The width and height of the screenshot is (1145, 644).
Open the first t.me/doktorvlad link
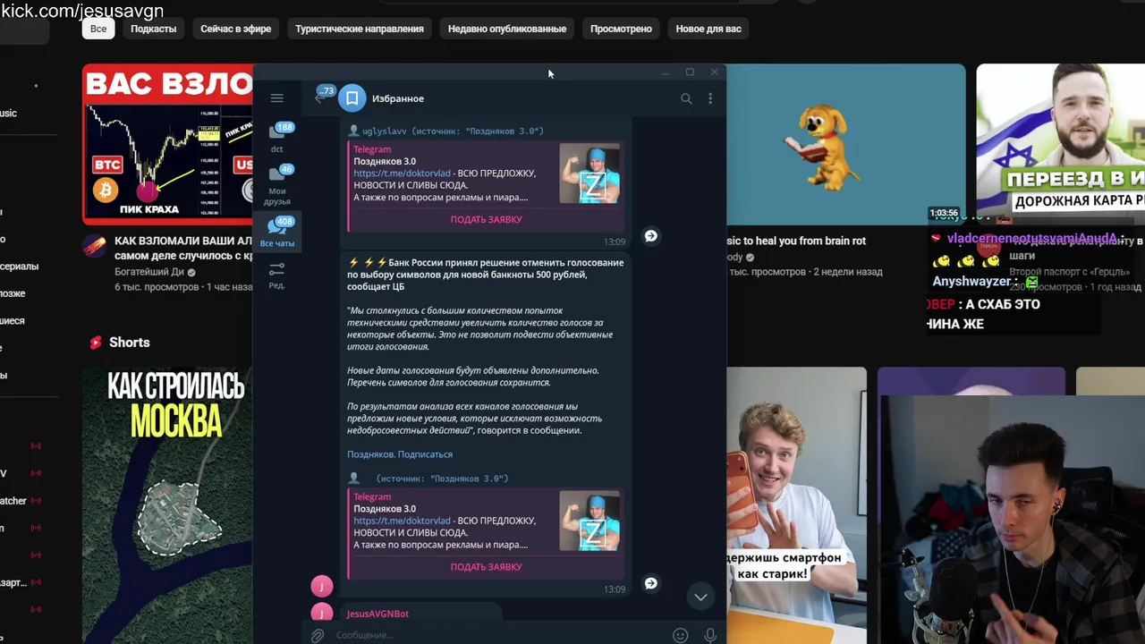click(x=402, y=174)
